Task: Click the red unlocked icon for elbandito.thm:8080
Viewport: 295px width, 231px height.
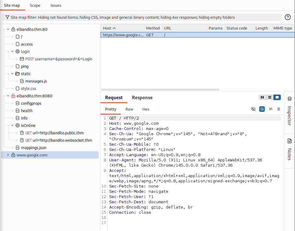Action: (x=13, y=96)
